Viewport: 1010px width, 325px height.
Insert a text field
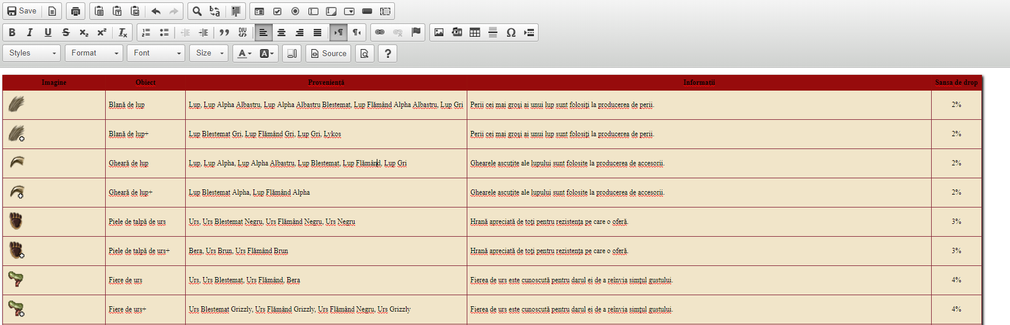pos(314,11)
